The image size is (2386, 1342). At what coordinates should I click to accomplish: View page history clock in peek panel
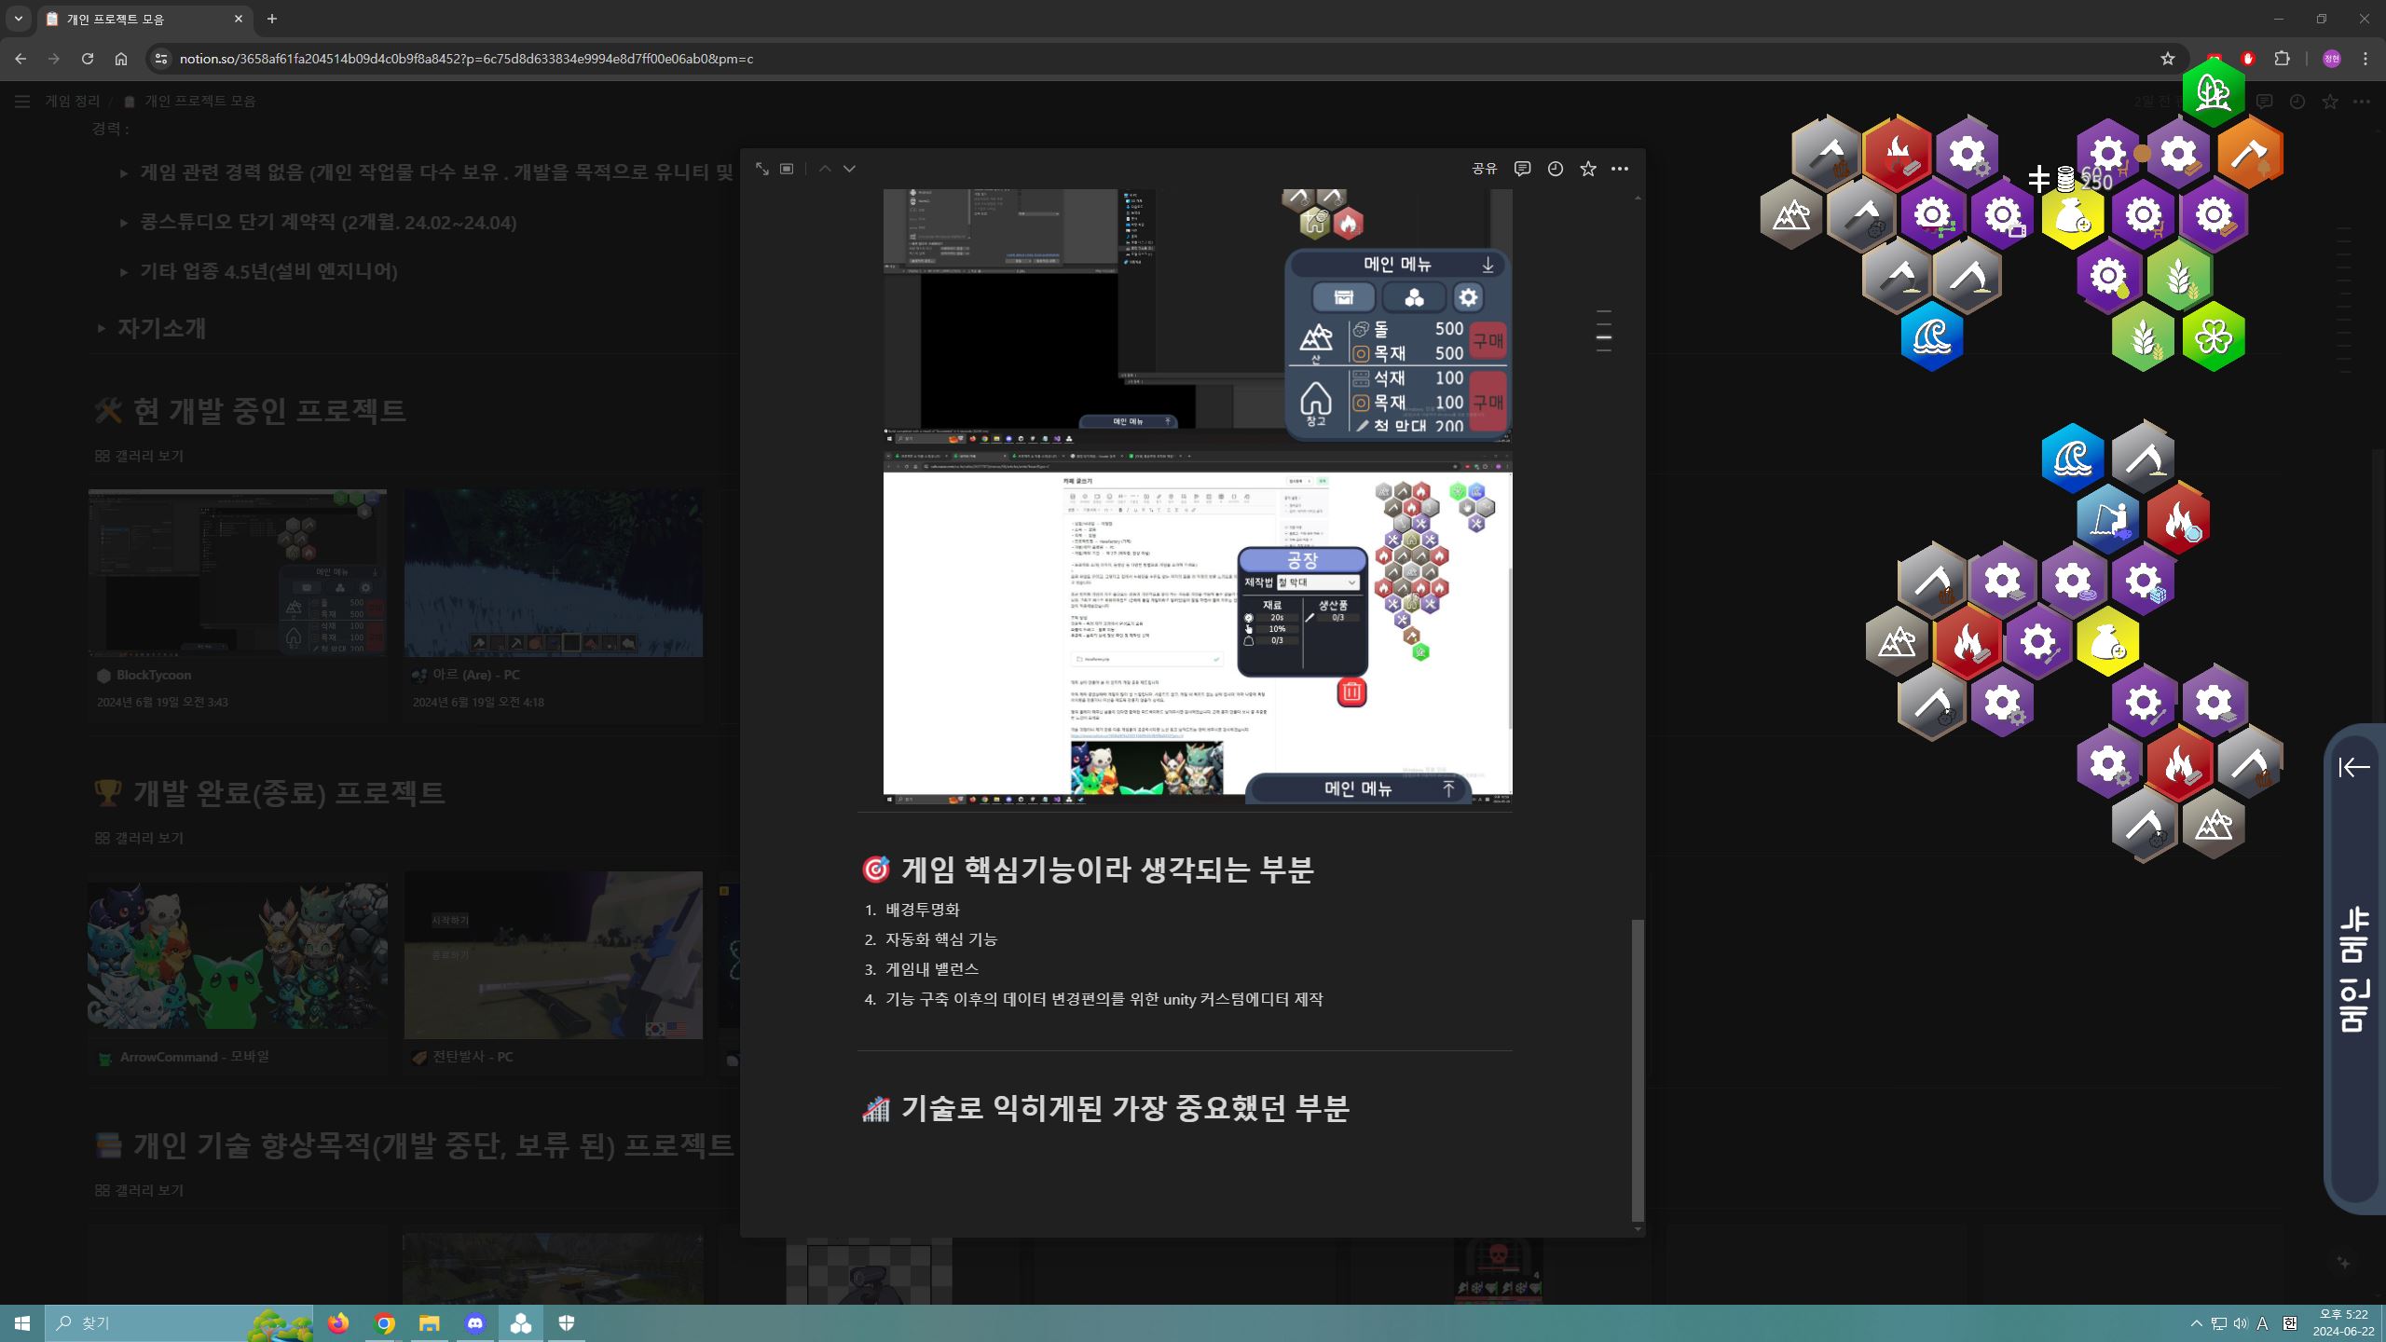coord(1555,169)
